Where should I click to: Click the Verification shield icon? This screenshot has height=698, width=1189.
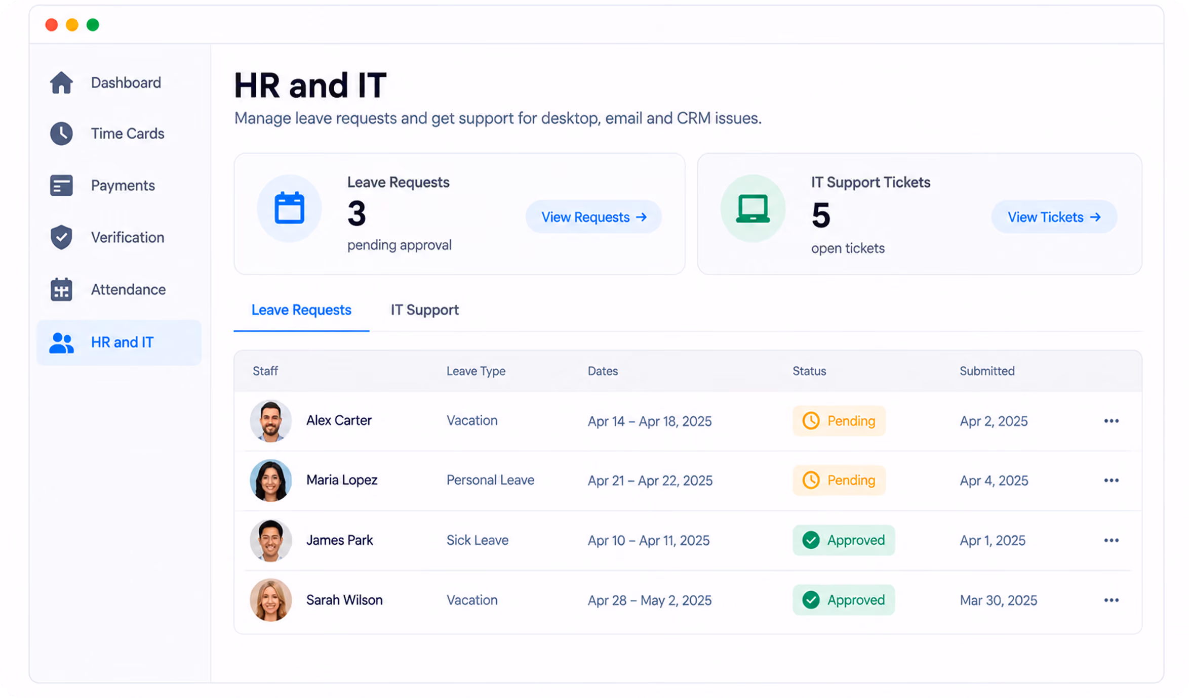(x=61, y=237)
